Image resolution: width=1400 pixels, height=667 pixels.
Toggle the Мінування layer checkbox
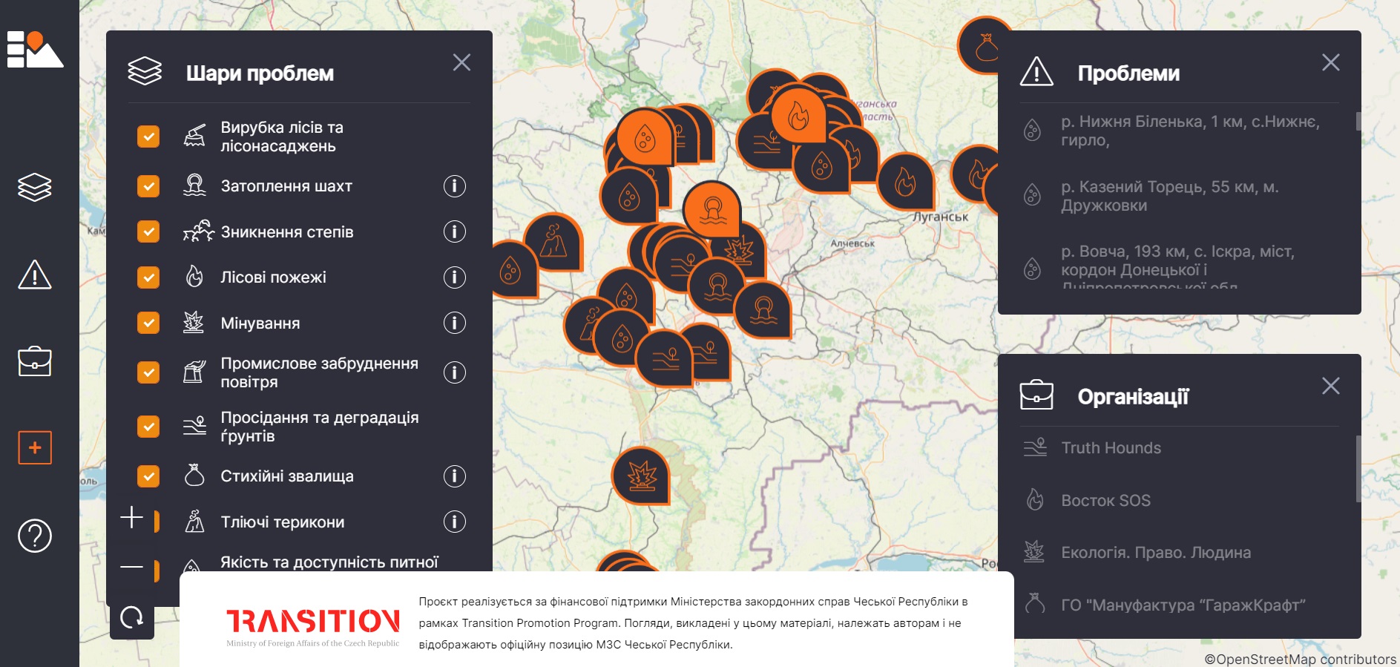(148, 323)
